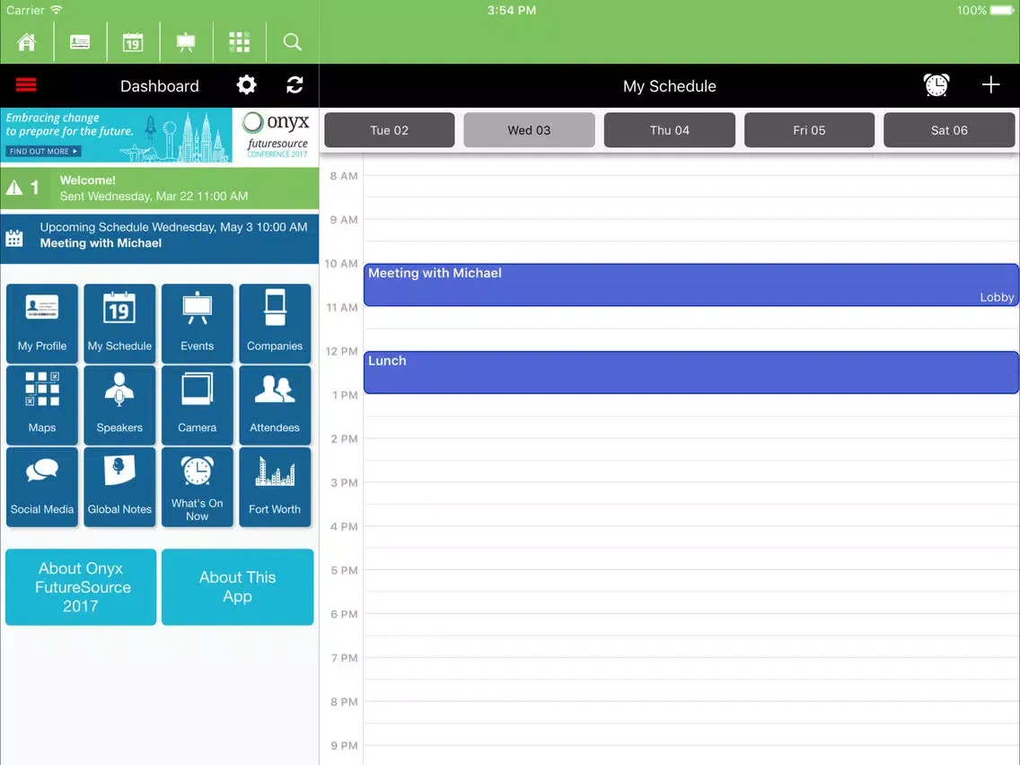Image resolution: width=1020 pixels, height=765 pixels.
Task: Tap the 3 PM time label
Action: 344,483
